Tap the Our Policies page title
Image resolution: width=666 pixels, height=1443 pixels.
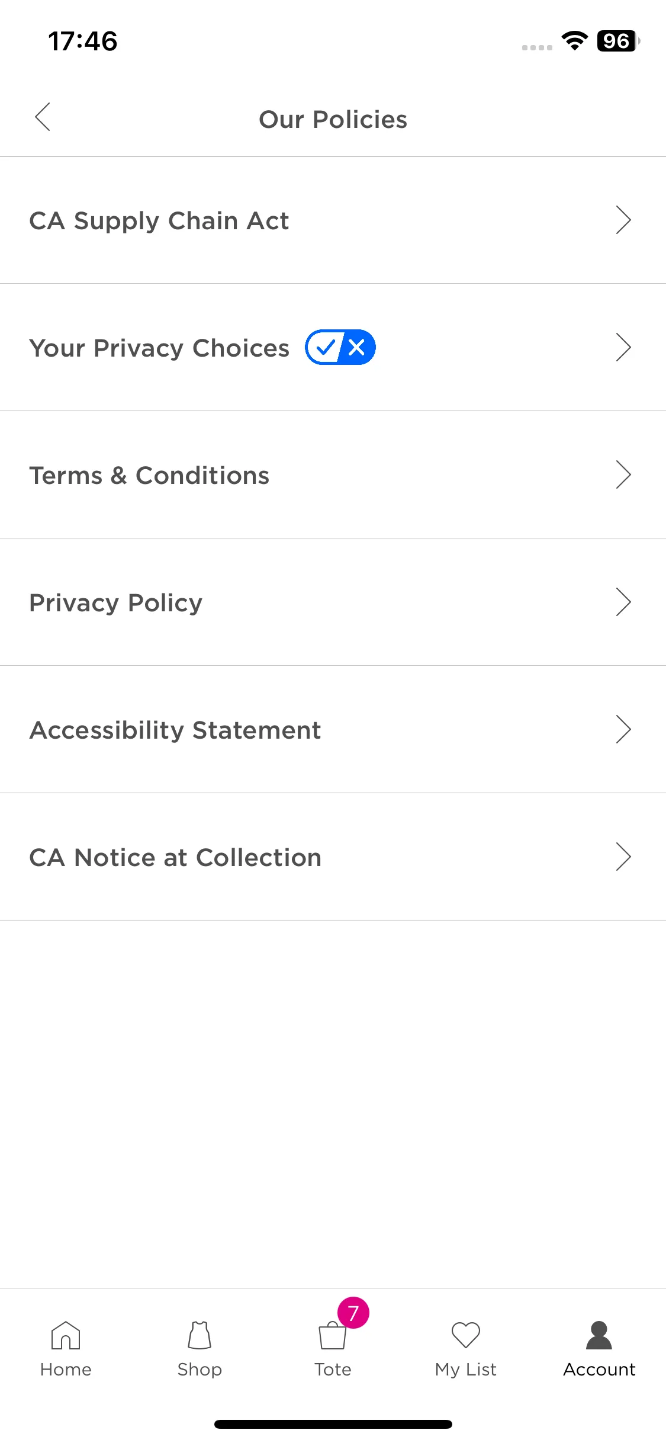click(333, 120)
